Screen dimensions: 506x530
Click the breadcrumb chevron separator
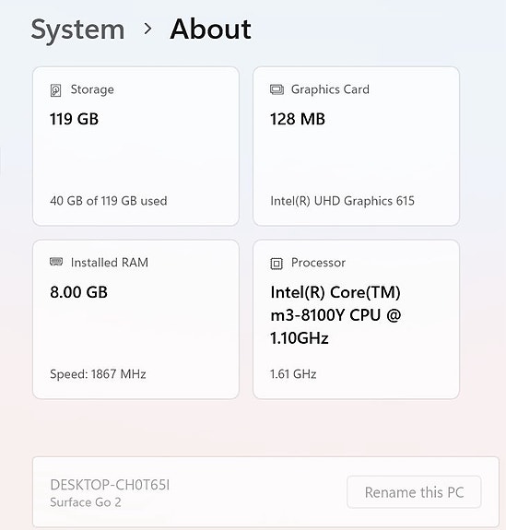(x=147, y=29)
